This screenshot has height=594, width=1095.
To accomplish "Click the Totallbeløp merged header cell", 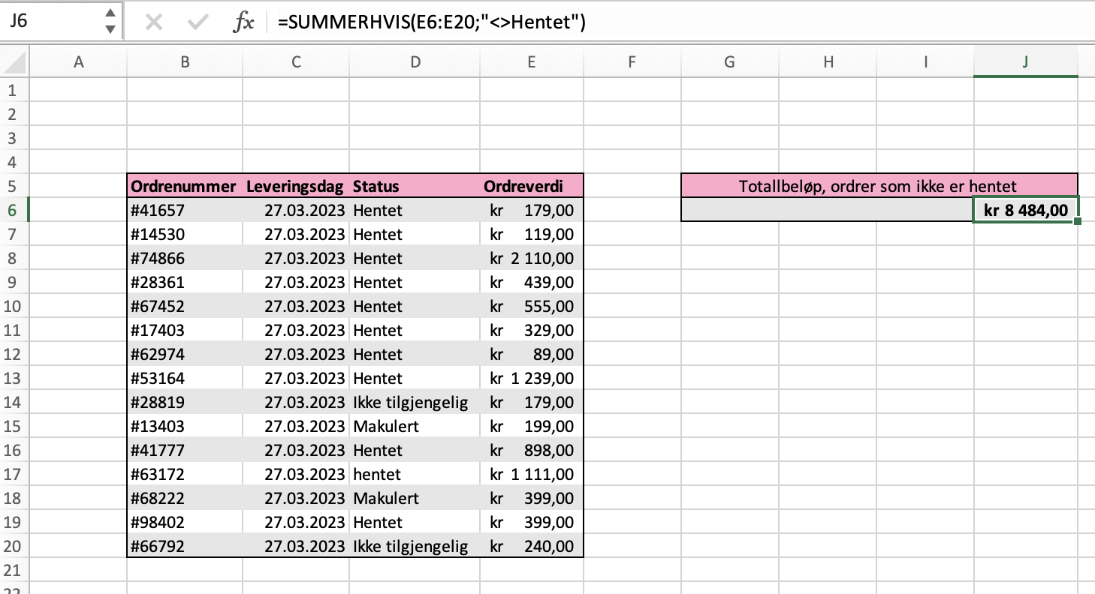I will [x=878, y=186].
